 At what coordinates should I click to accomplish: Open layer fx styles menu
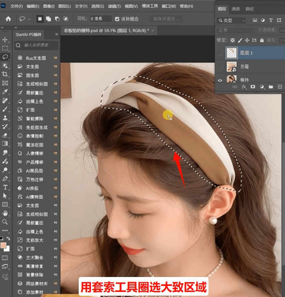[x=244, y=87]
